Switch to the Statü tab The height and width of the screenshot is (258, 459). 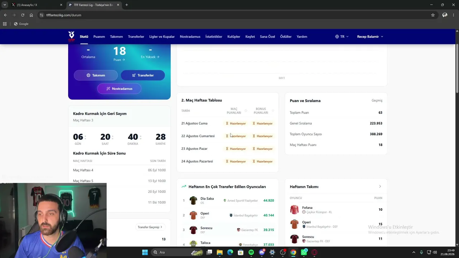click(84, 37)
